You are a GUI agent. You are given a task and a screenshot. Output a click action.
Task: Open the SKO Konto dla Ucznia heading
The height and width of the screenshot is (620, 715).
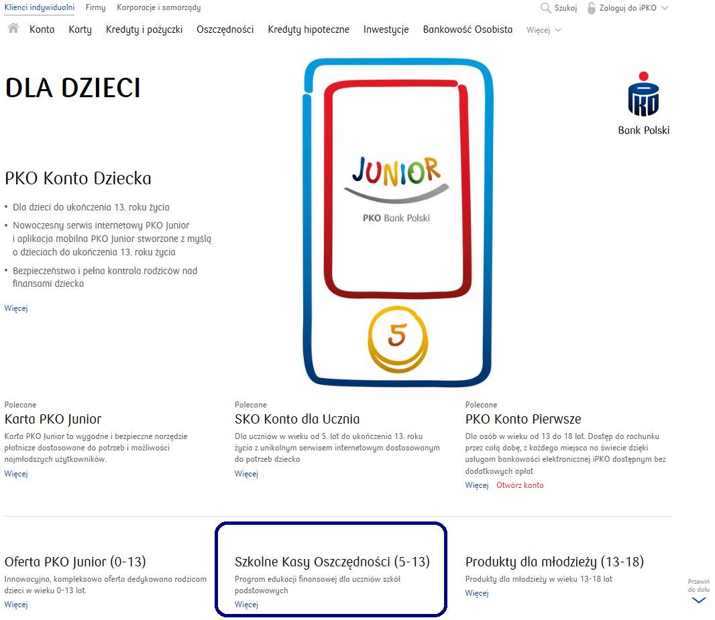coord(297,419)
